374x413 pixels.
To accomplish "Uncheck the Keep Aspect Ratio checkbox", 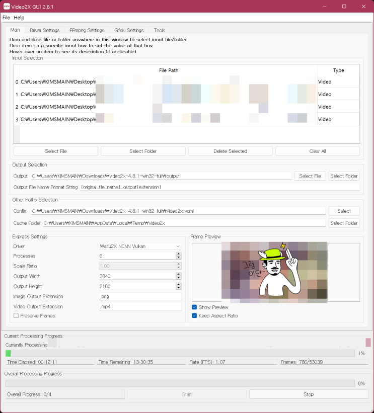I will point(194,315).
